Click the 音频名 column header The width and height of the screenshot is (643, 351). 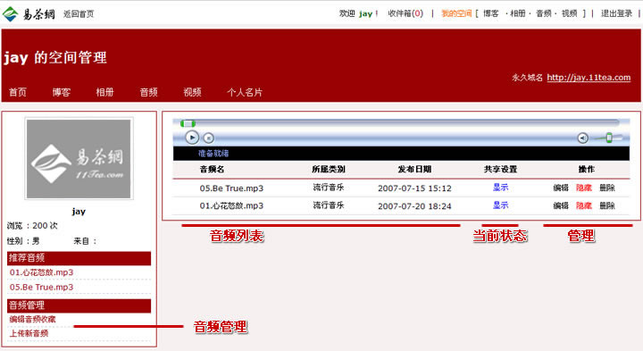click(212, 169)
